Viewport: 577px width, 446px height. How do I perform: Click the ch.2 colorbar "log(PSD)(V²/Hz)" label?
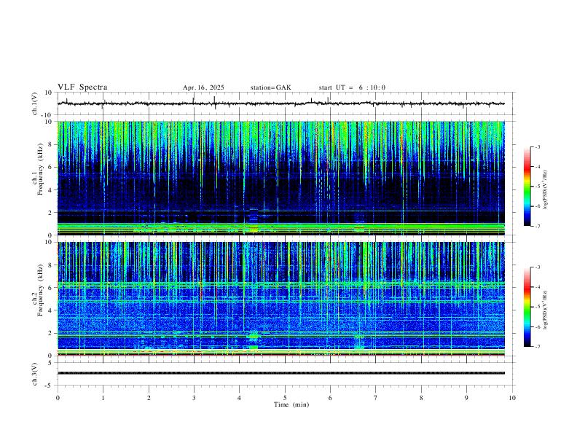(x=546, y=310)
